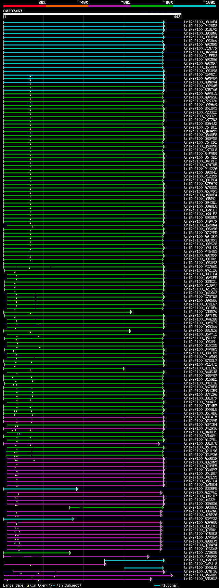Click the white query sequence bar

point(92,14)
